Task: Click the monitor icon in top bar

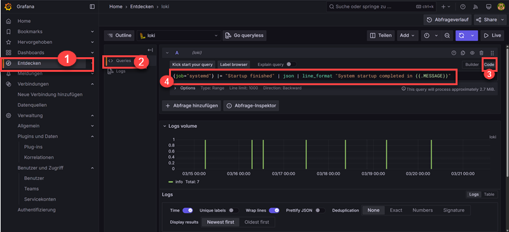Action: [x=489, y=6]
